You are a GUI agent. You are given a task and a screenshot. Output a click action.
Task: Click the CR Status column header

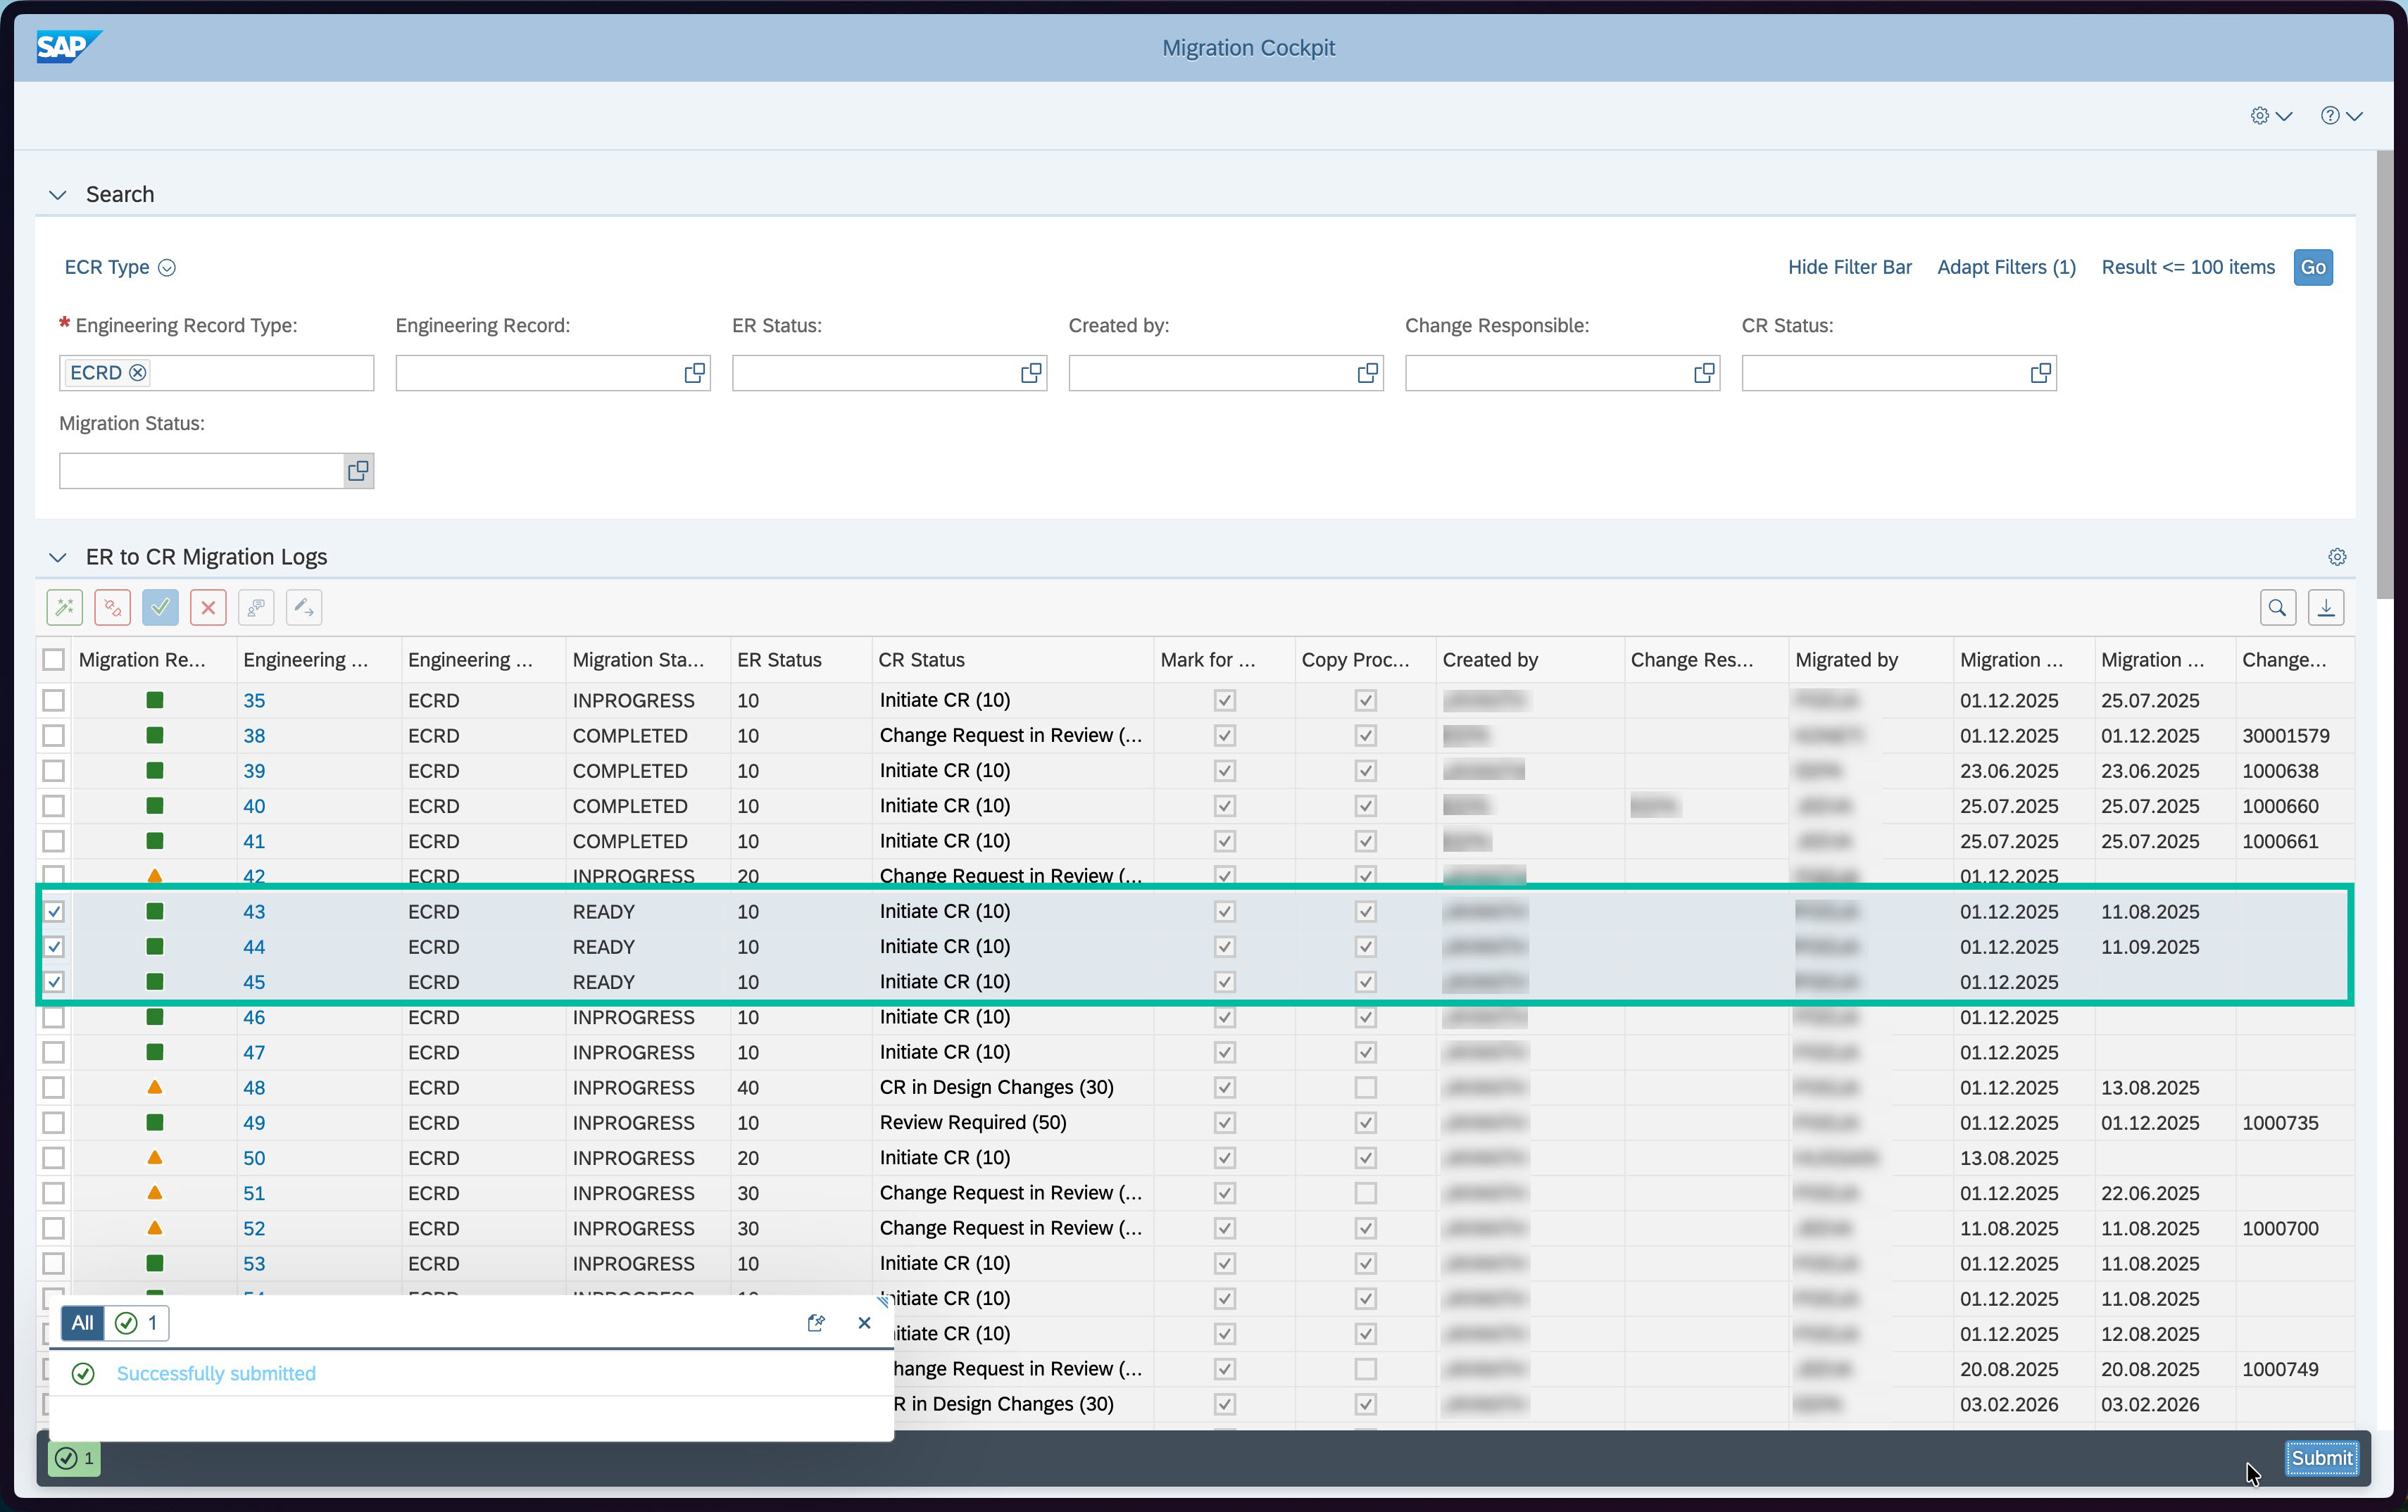point(1012,660)
